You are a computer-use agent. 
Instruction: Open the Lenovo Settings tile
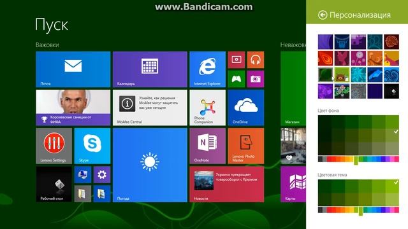click(54, 146)
